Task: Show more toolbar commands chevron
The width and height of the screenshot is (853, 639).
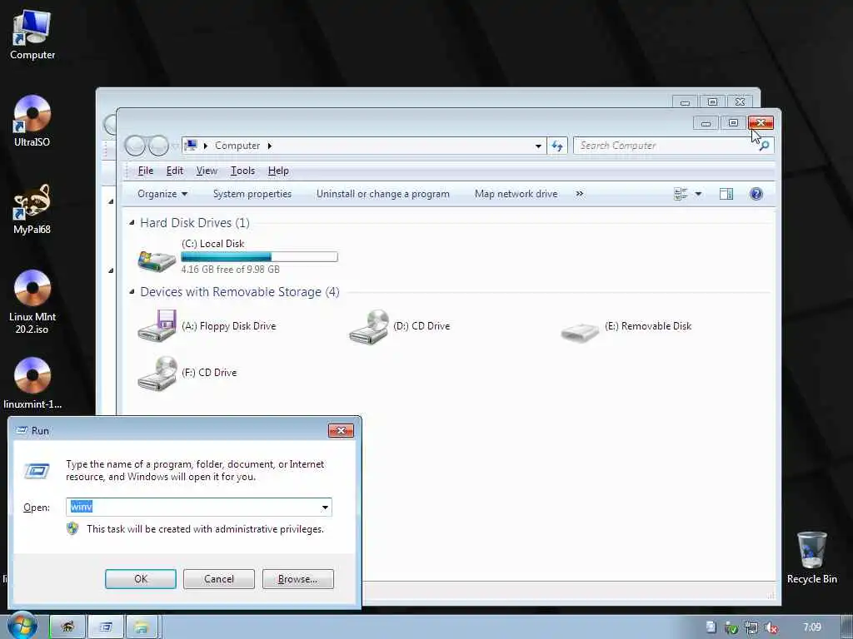Action: (580, 194)
